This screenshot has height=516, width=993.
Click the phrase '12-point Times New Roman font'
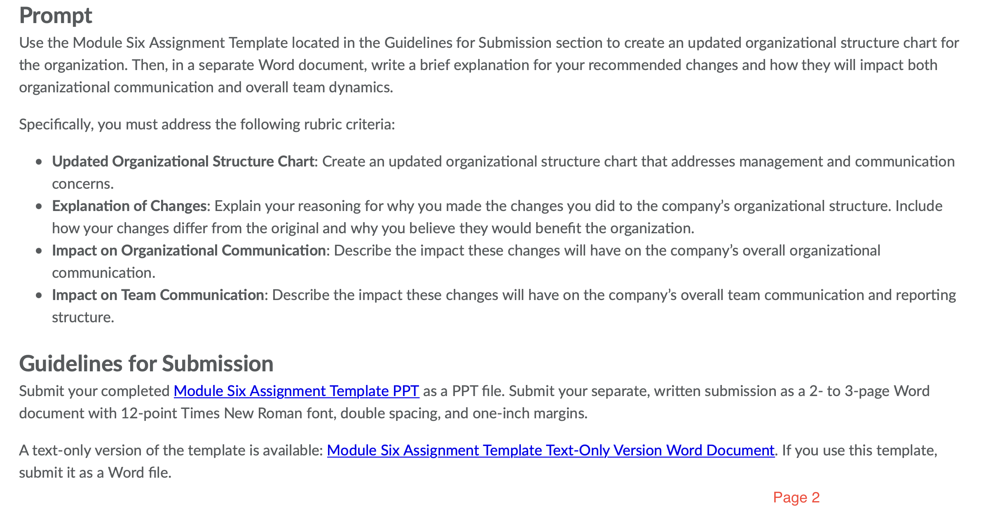pos(227,413)
